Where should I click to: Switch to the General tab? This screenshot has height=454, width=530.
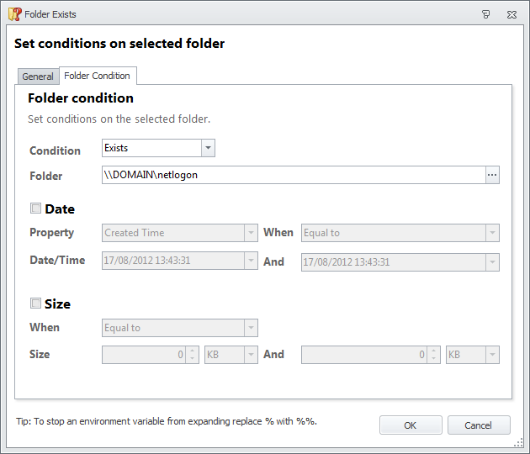(x=38, y=77)
